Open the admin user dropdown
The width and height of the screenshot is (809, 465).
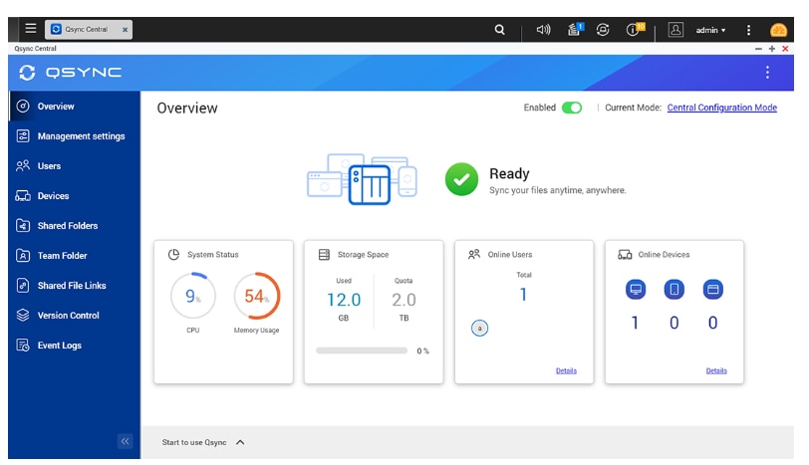pos(710,30)
